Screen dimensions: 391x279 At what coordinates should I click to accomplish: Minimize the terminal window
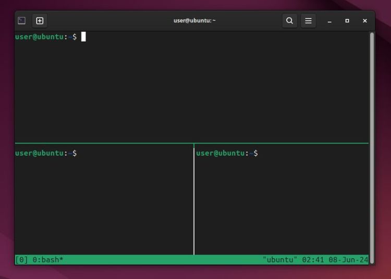click(329, 21)
